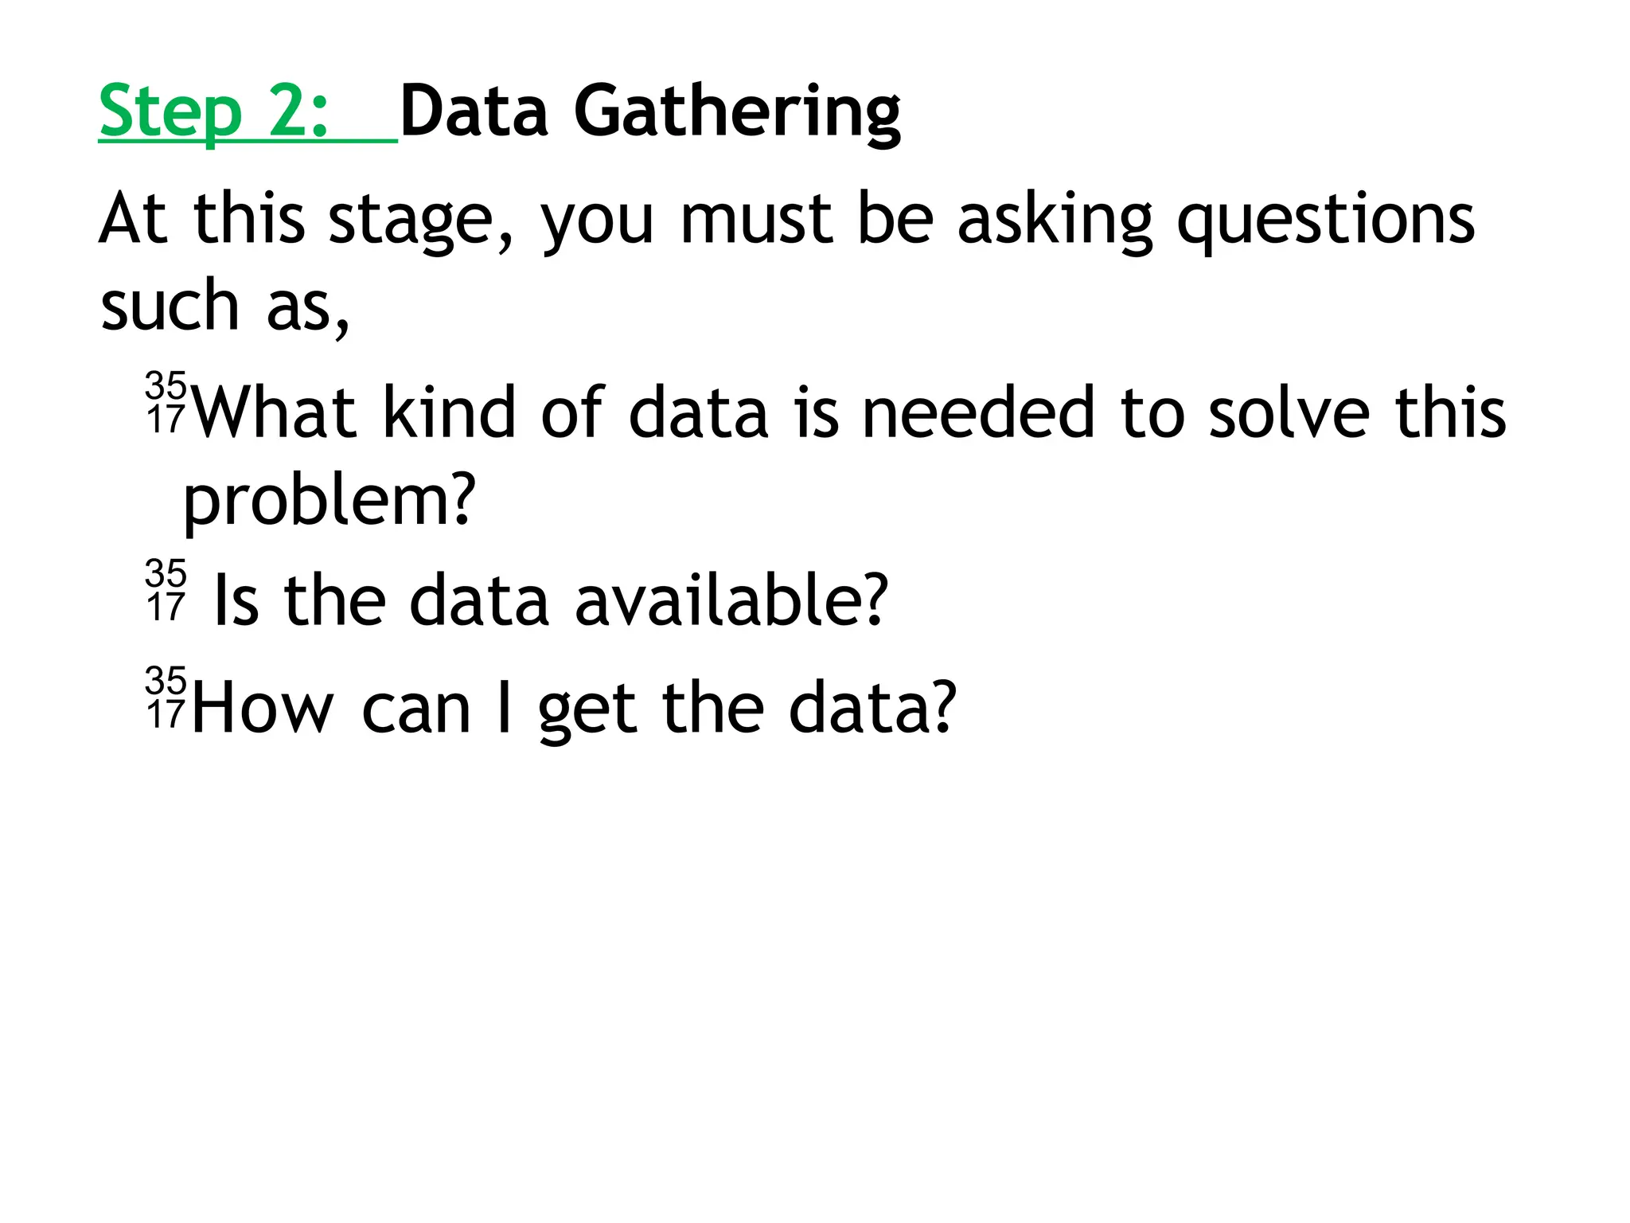Image resolution: width=1630 pixels, height=1223 pixels.
Task: Click the word "available?" in second bullet
Action: (x=731, y=600)
